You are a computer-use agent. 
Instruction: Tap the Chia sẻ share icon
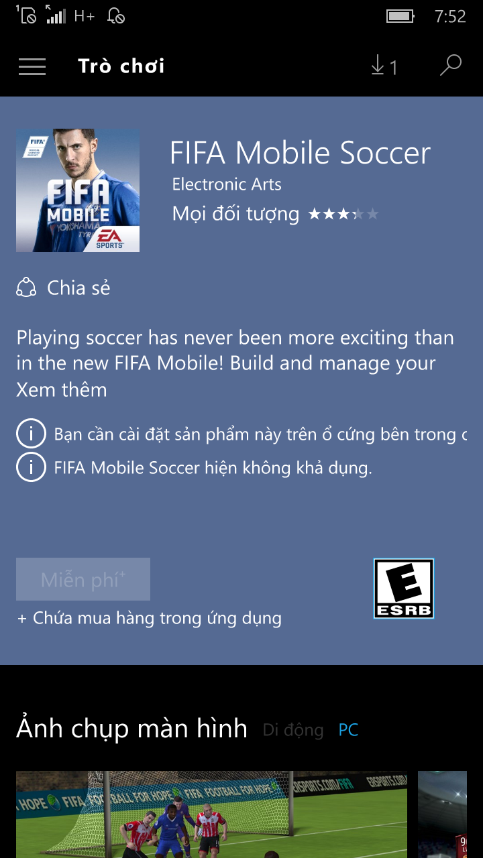pos(26,288)
